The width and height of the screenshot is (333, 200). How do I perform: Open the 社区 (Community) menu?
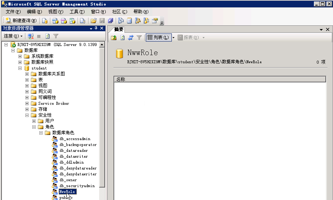[120, 12]
